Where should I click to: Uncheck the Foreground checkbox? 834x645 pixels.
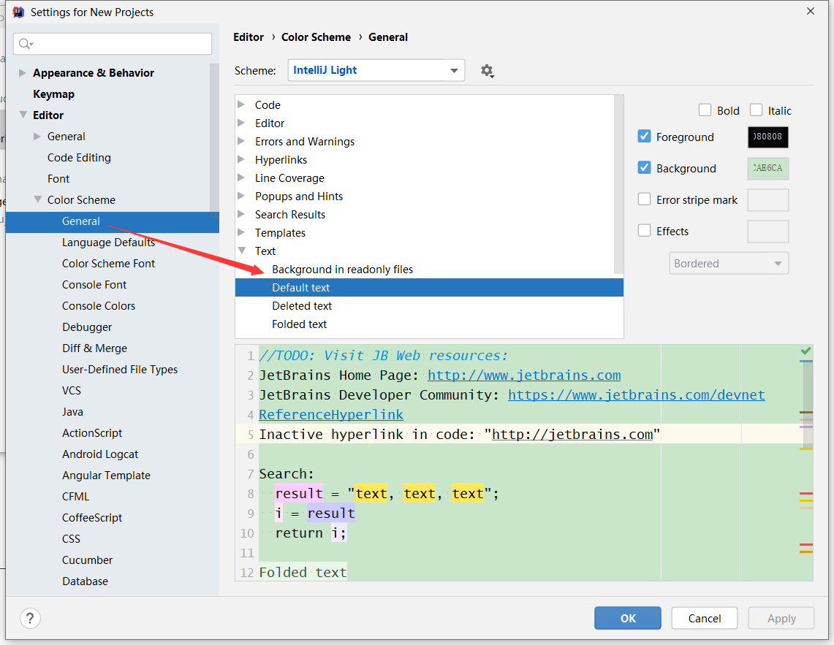tap(645, 137)
